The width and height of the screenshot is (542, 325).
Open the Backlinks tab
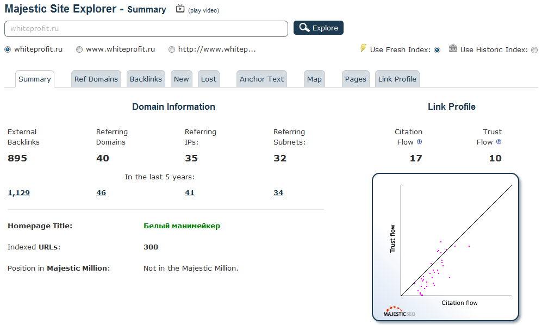tap(146, 79)
